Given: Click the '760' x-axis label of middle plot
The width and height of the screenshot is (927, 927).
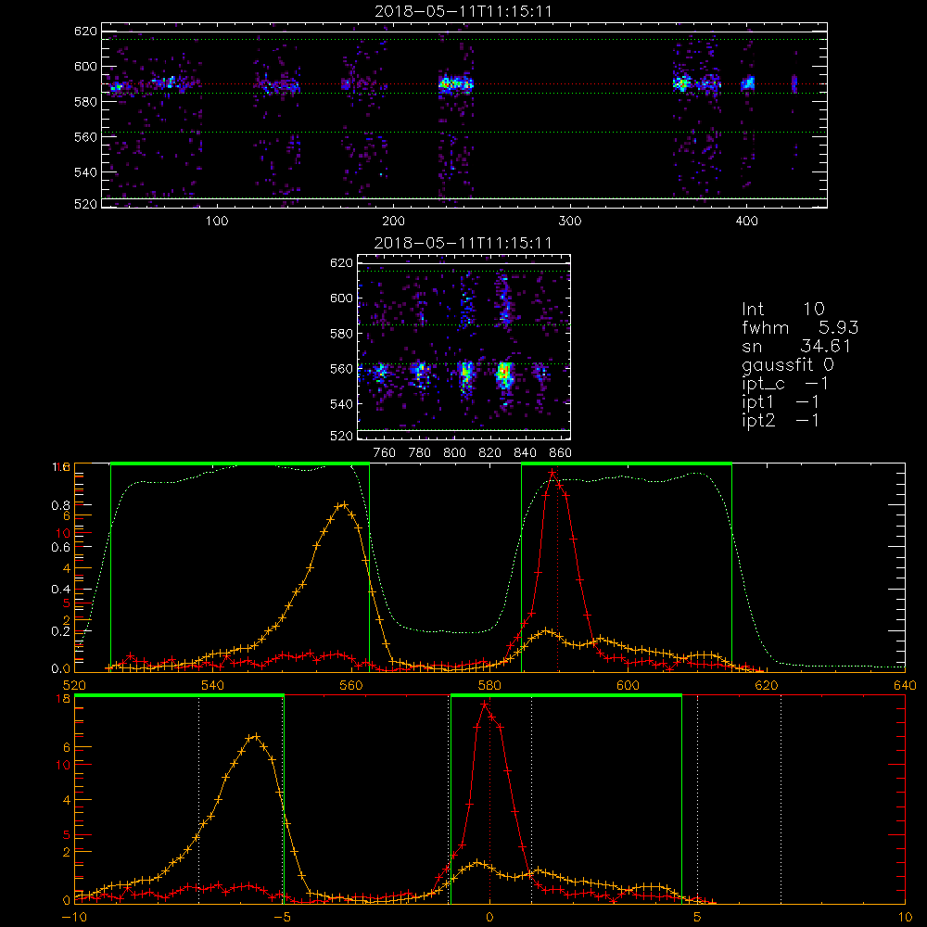Looking at the screenshot, I should pyautogui.click(x=385, y=453).
